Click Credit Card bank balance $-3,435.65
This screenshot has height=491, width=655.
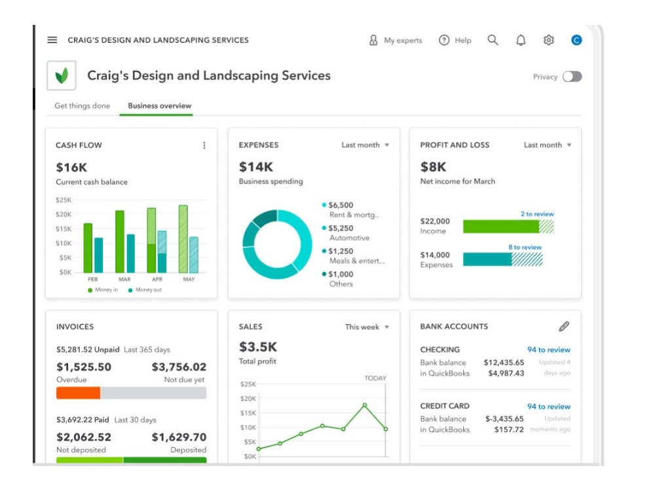point(504,419)
